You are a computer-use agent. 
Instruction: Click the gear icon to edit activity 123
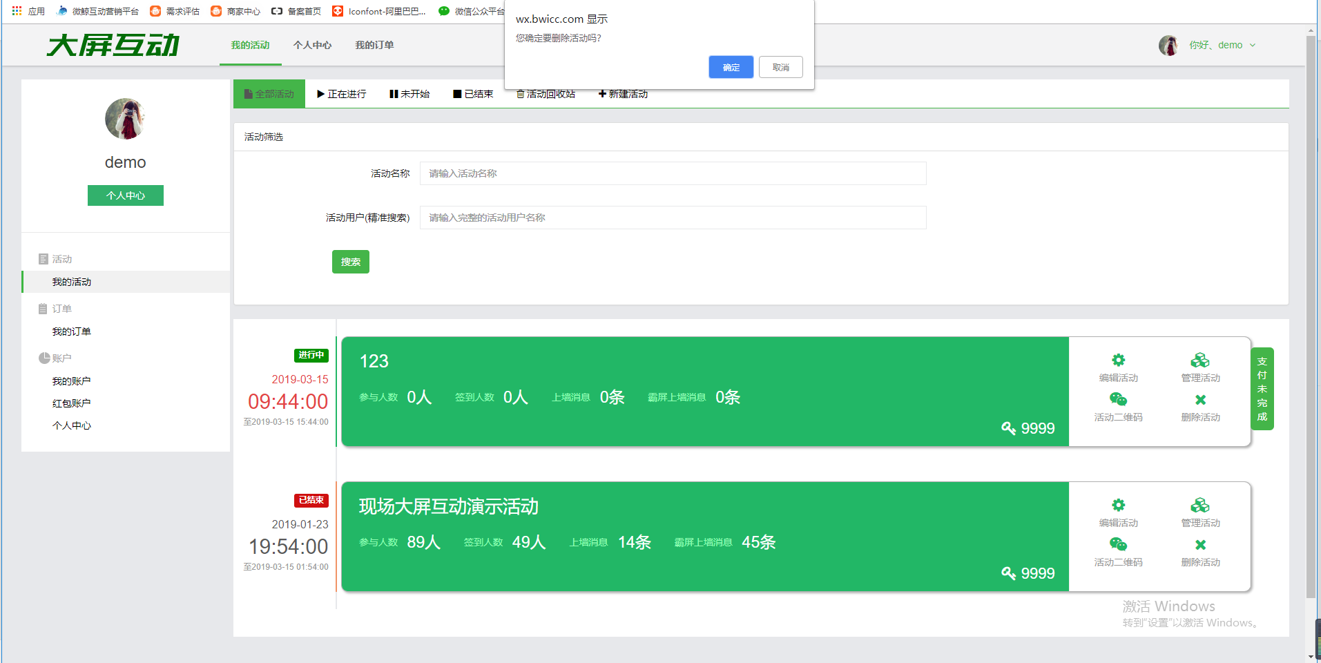click(1118, 361)
